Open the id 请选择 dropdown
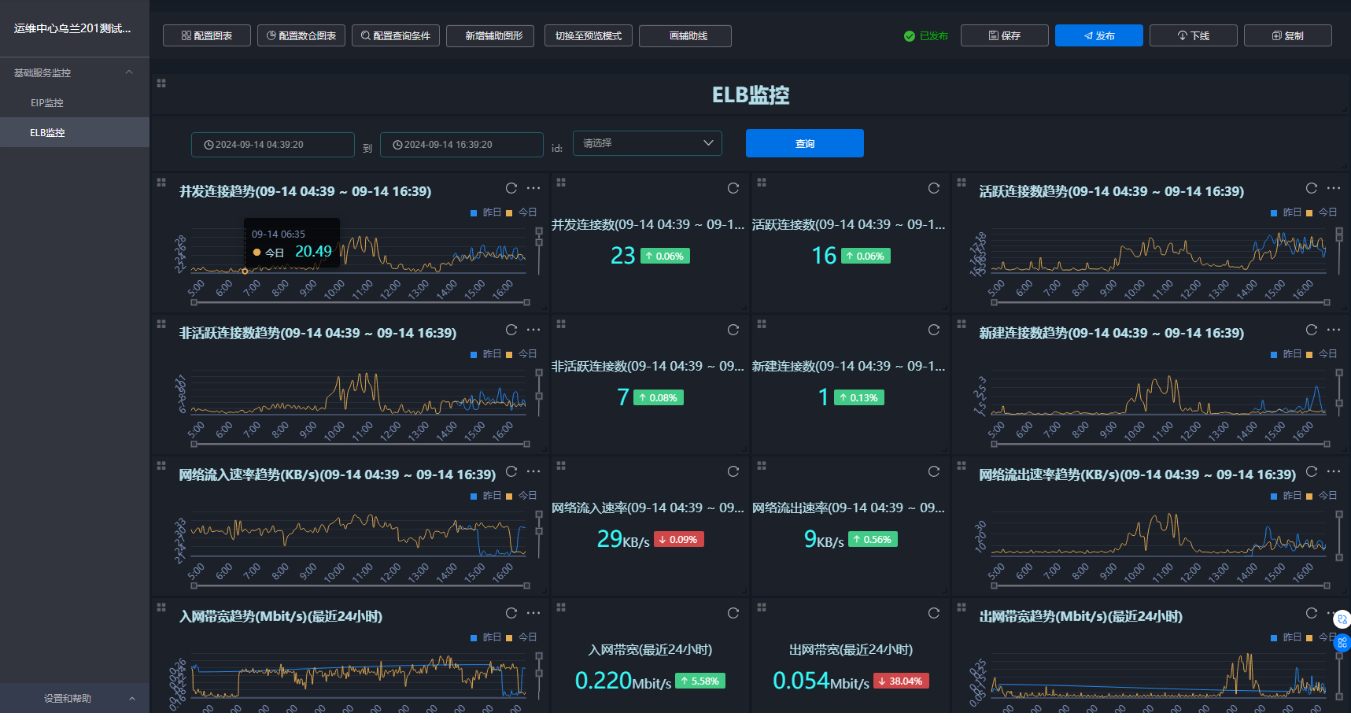Image resolution: width=1351 pixels, height=720 pixels. [647, 143]
